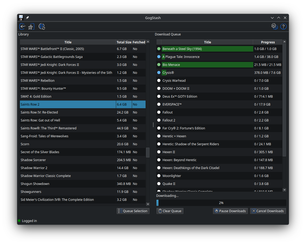Open the help question mark icon
The width and height of the screenshot is (306, 245).
click(x=283, y=26)
